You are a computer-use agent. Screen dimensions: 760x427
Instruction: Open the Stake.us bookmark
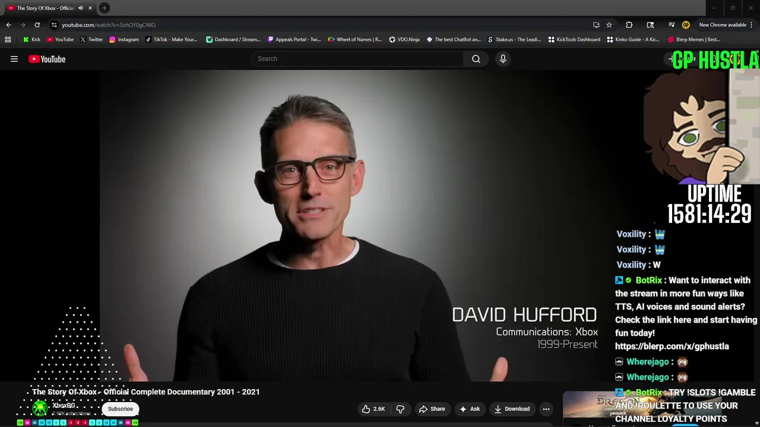coord(514,40)
